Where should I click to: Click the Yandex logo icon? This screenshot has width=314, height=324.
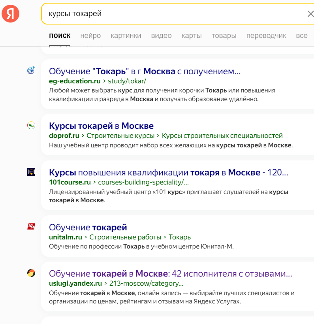tap(11, 14)
